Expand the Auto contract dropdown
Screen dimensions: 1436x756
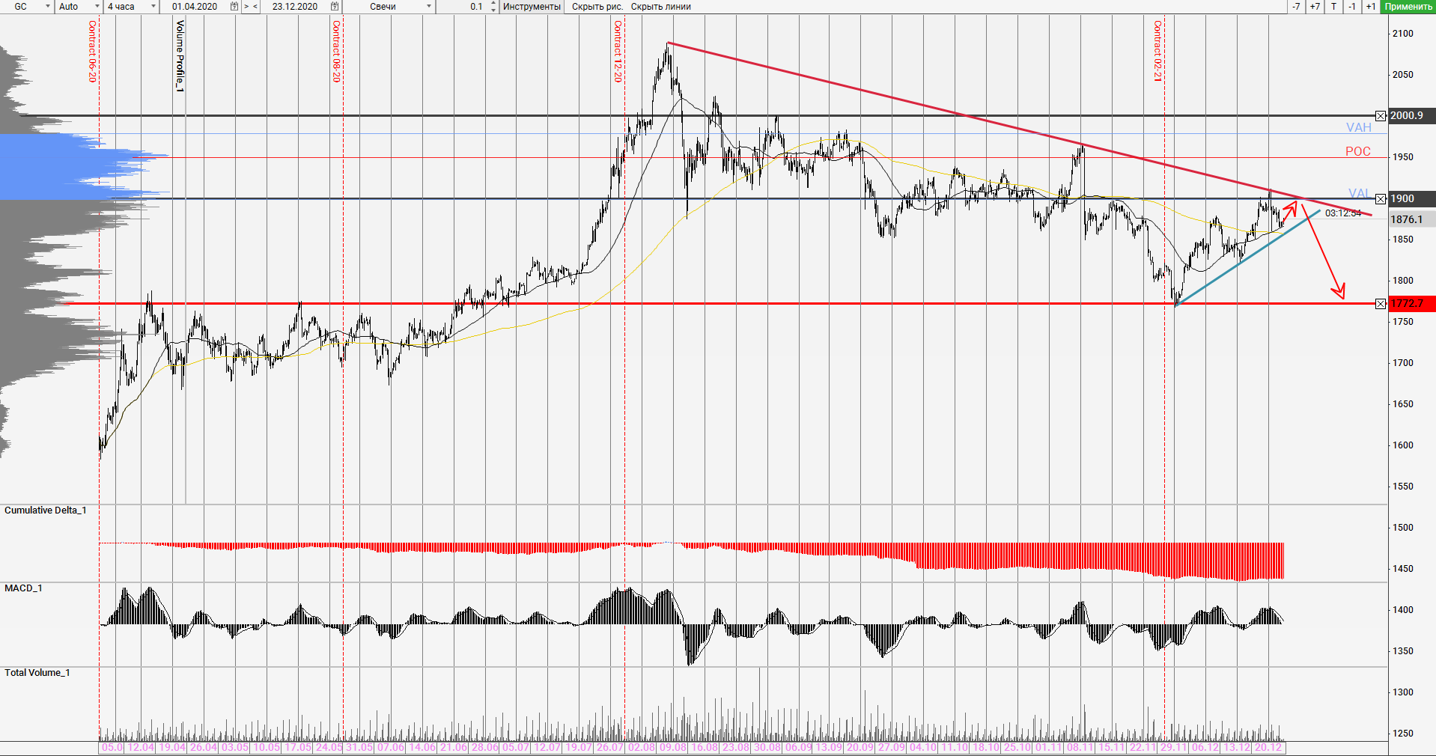click(x=97, y=7)
